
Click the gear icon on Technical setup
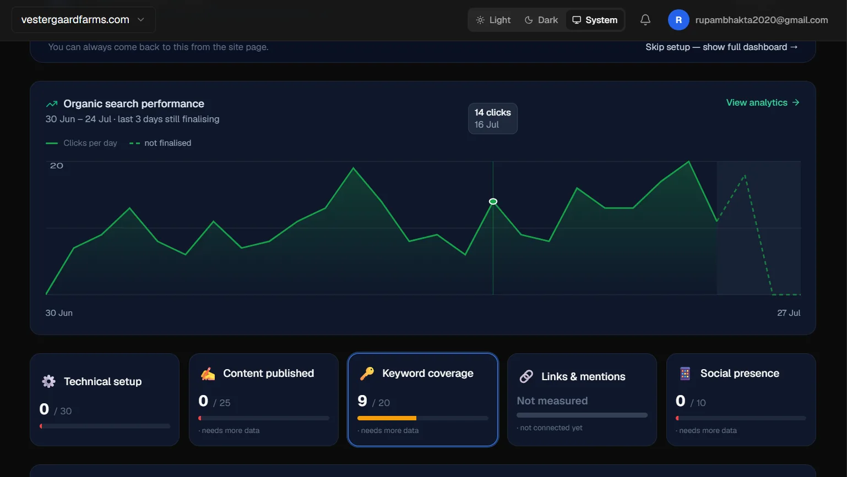[x=48, y=381]
